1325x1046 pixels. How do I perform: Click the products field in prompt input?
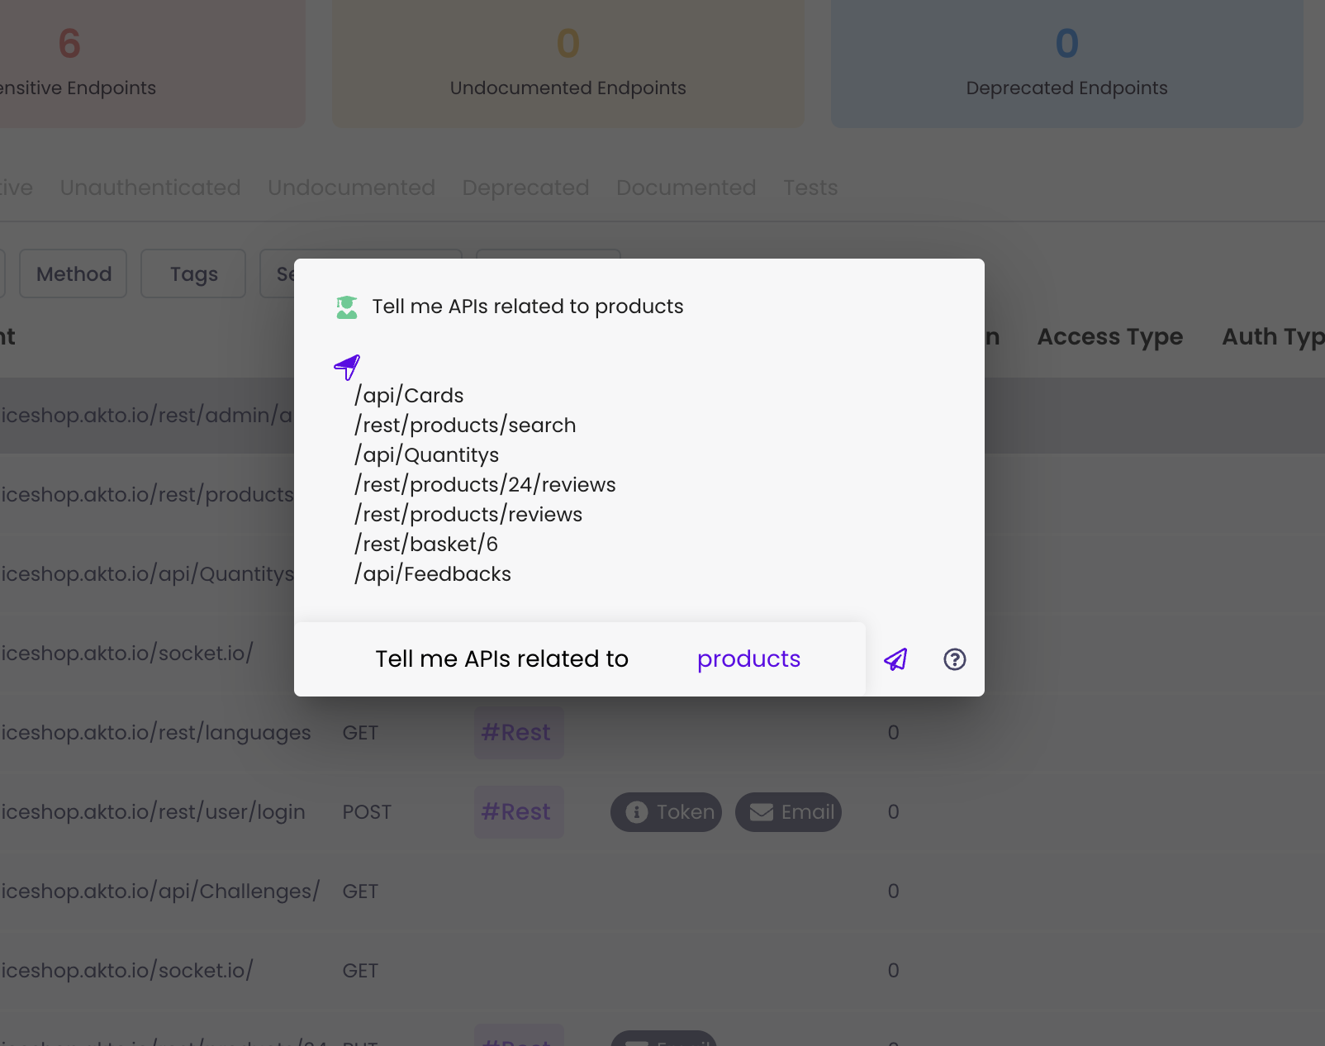748,659
